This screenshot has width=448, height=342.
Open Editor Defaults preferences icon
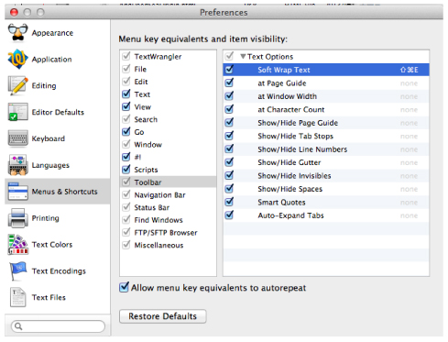[18, 112]
